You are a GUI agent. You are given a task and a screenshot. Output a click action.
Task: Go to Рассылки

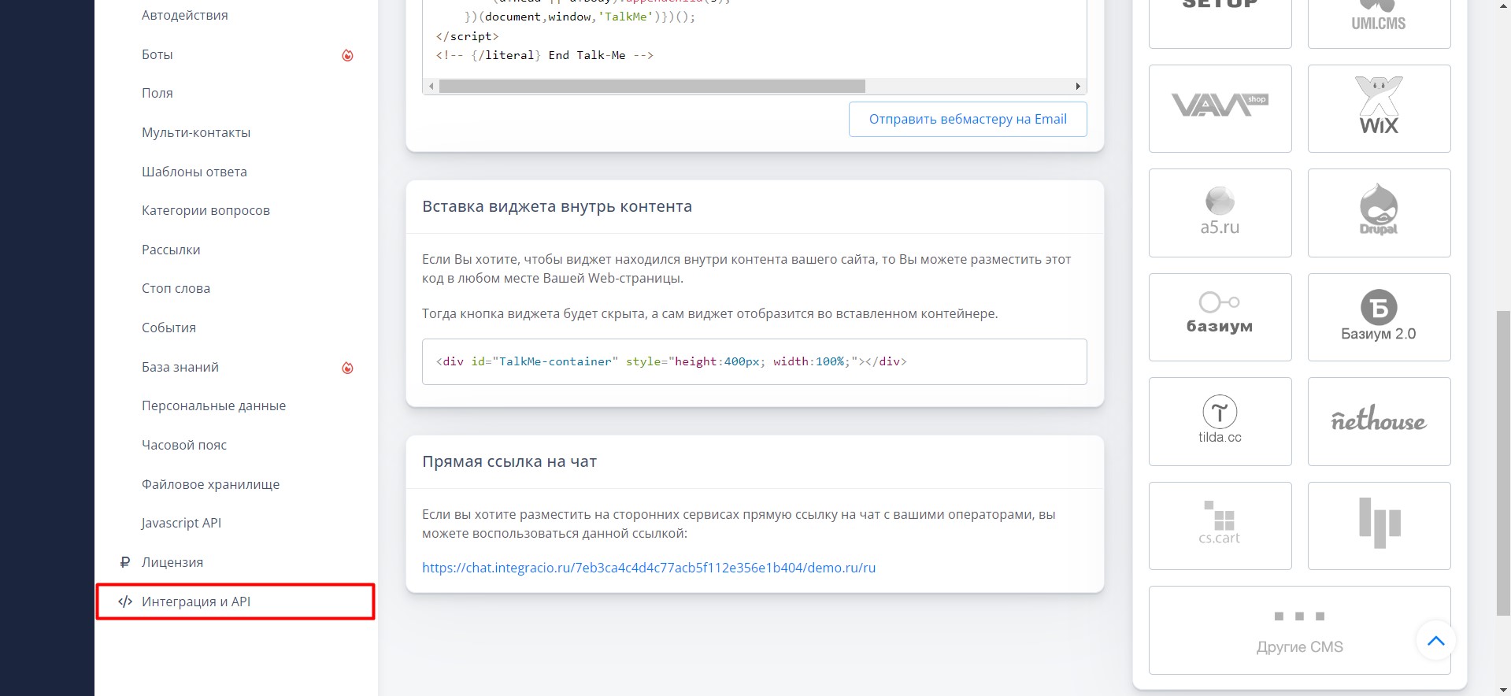[x=171, y=250]
